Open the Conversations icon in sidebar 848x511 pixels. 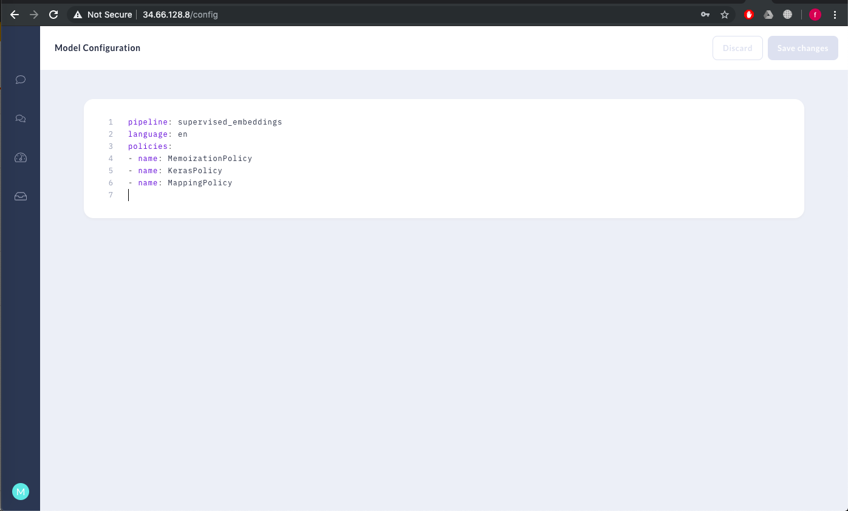21,119
